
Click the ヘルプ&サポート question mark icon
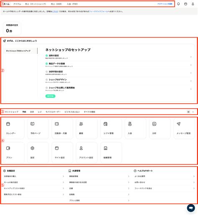tap(135, 171)
